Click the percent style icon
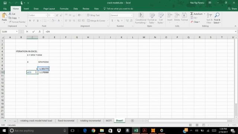This screenshot has height=134, width=238. (x=118, y=20)
